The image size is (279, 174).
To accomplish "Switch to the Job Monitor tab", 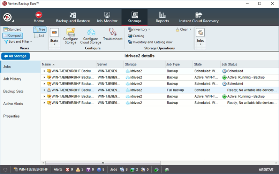I will tap(107, 17).
